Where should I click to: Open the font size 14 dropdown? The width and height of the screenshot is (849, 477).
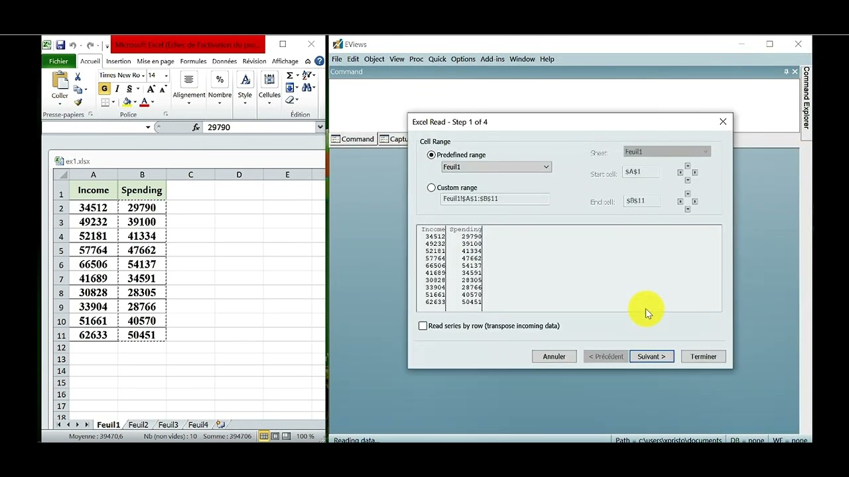coord(166,76)
